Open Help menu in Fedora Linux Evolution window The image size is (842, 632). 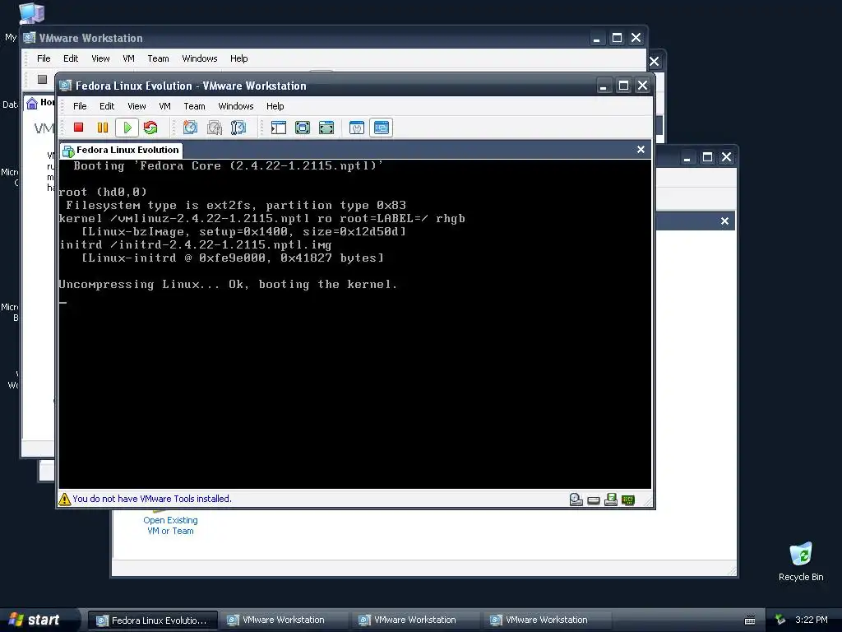[x=275, y=106]
